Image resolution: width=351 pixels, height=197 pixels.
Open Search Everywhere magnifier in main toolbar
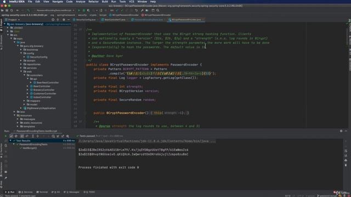tap(158, 10)
